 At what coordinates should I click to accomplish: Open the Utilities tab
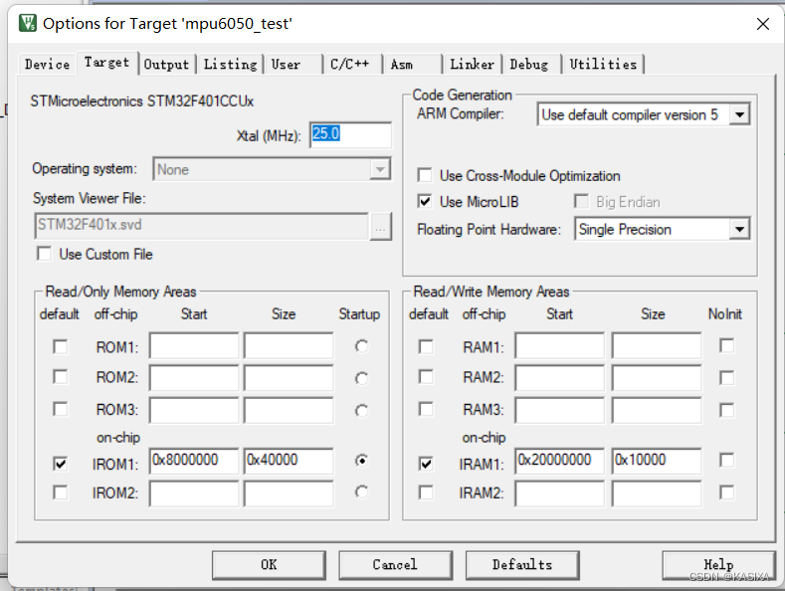[x=603, y=65]
